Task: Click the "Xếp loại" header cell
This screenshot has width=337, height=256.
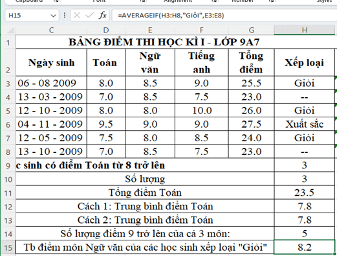Action: pyautogui.click(x=304, y=62)
